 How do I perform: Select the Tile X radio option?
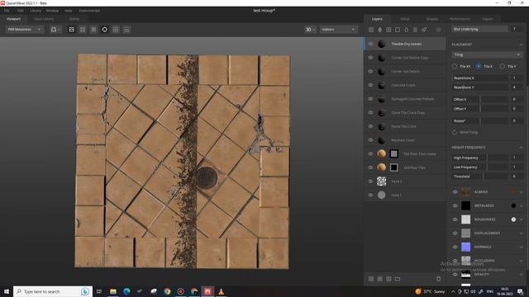pyautogui.click(x=479, y=66)
